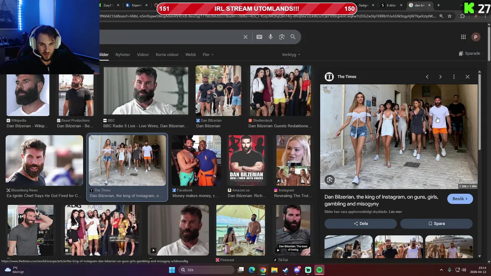
Task: Open Google Lens image search
Action: point(282,37)
